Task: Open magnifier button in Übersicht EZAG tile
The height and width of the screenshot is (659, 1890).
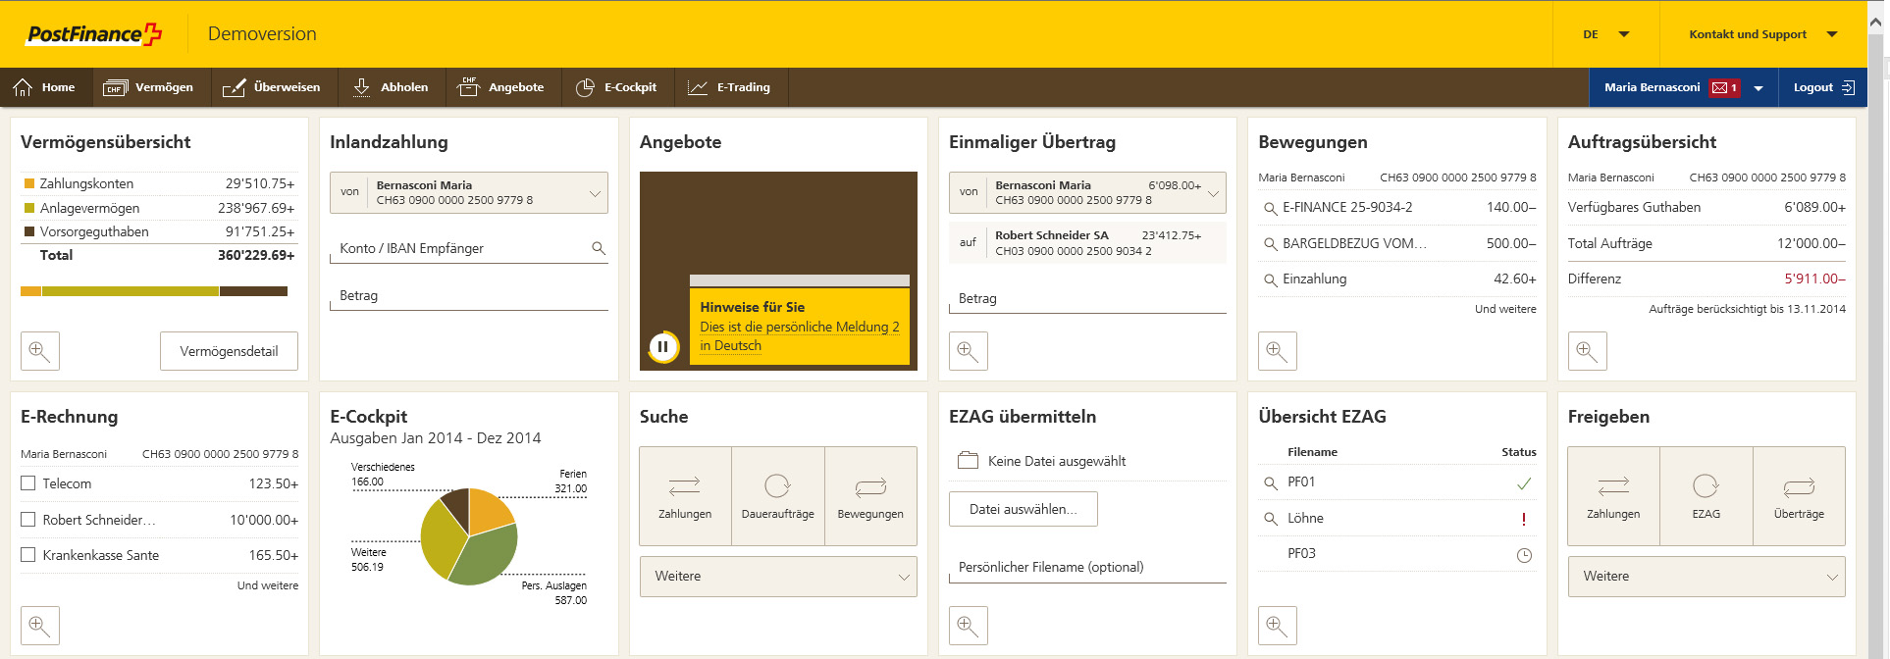Action: [1278, 626]
